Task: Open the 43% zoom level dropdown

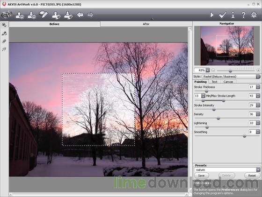Action: coord(208,70)
